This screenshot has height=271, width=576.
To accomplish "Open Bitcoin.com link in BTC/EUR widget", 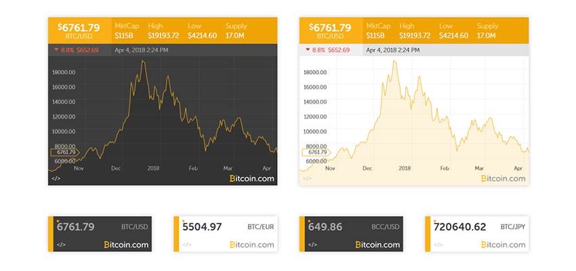I will 252,245.
